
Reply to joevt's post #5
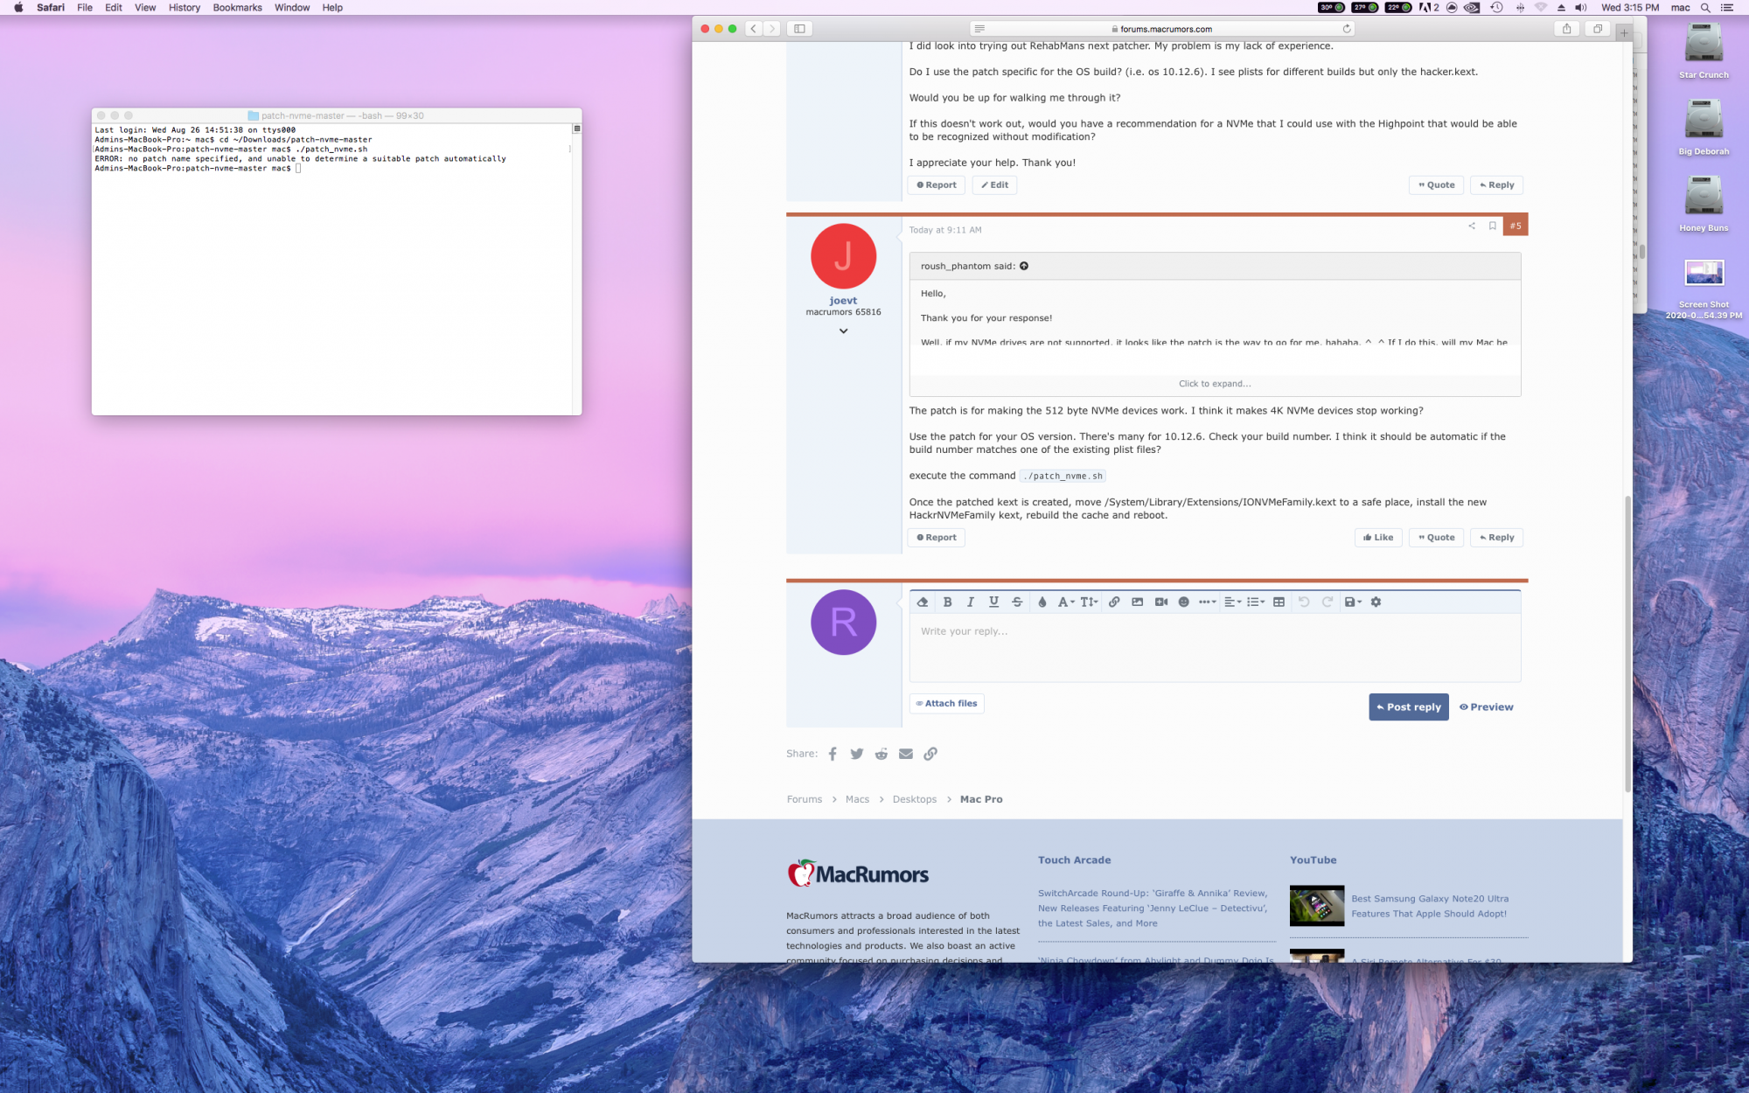[x=1496, y=538]
